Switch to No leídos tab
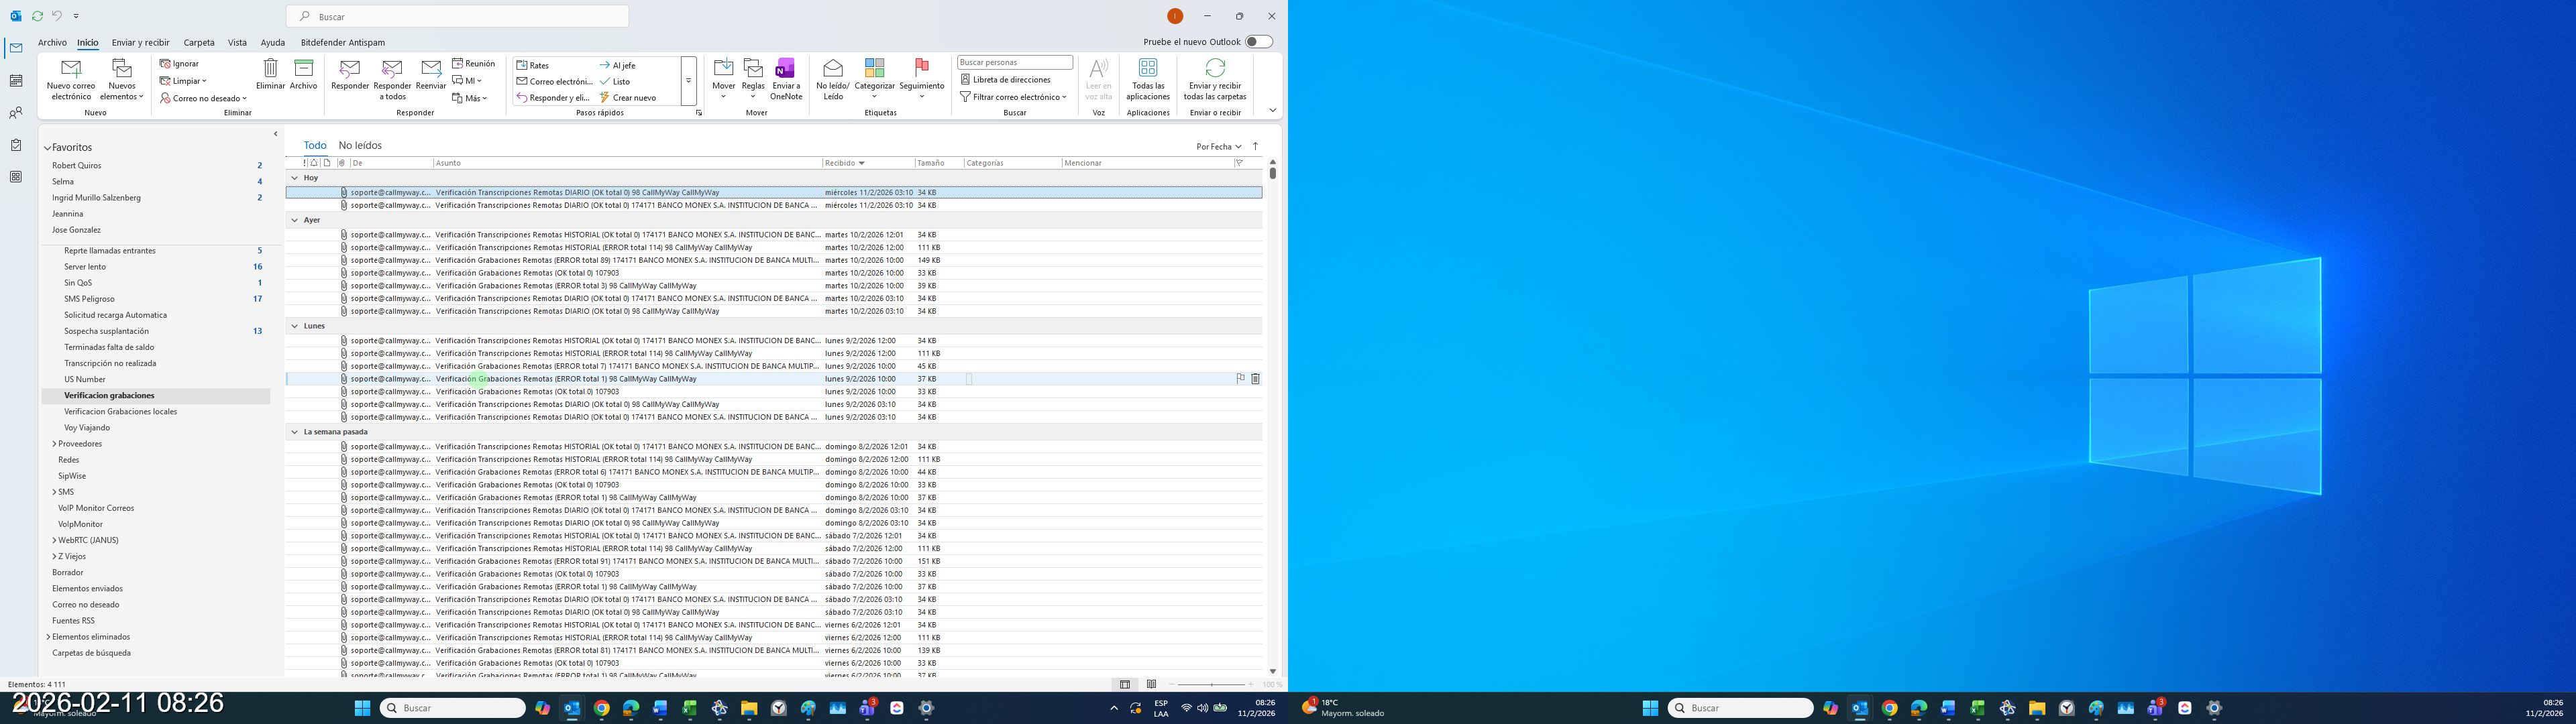 coord(360,146)
